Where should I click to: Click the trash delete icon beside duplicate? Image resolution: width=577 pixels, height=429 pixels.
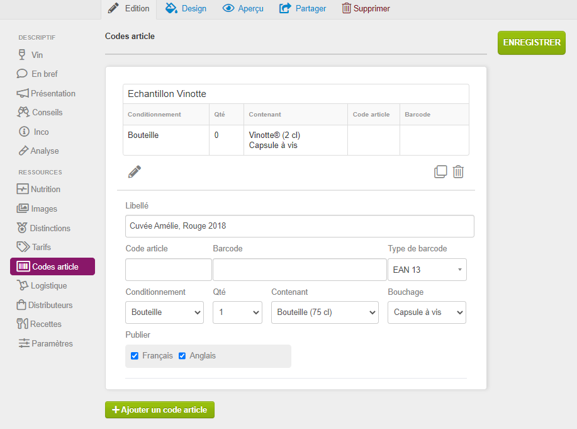458,172
